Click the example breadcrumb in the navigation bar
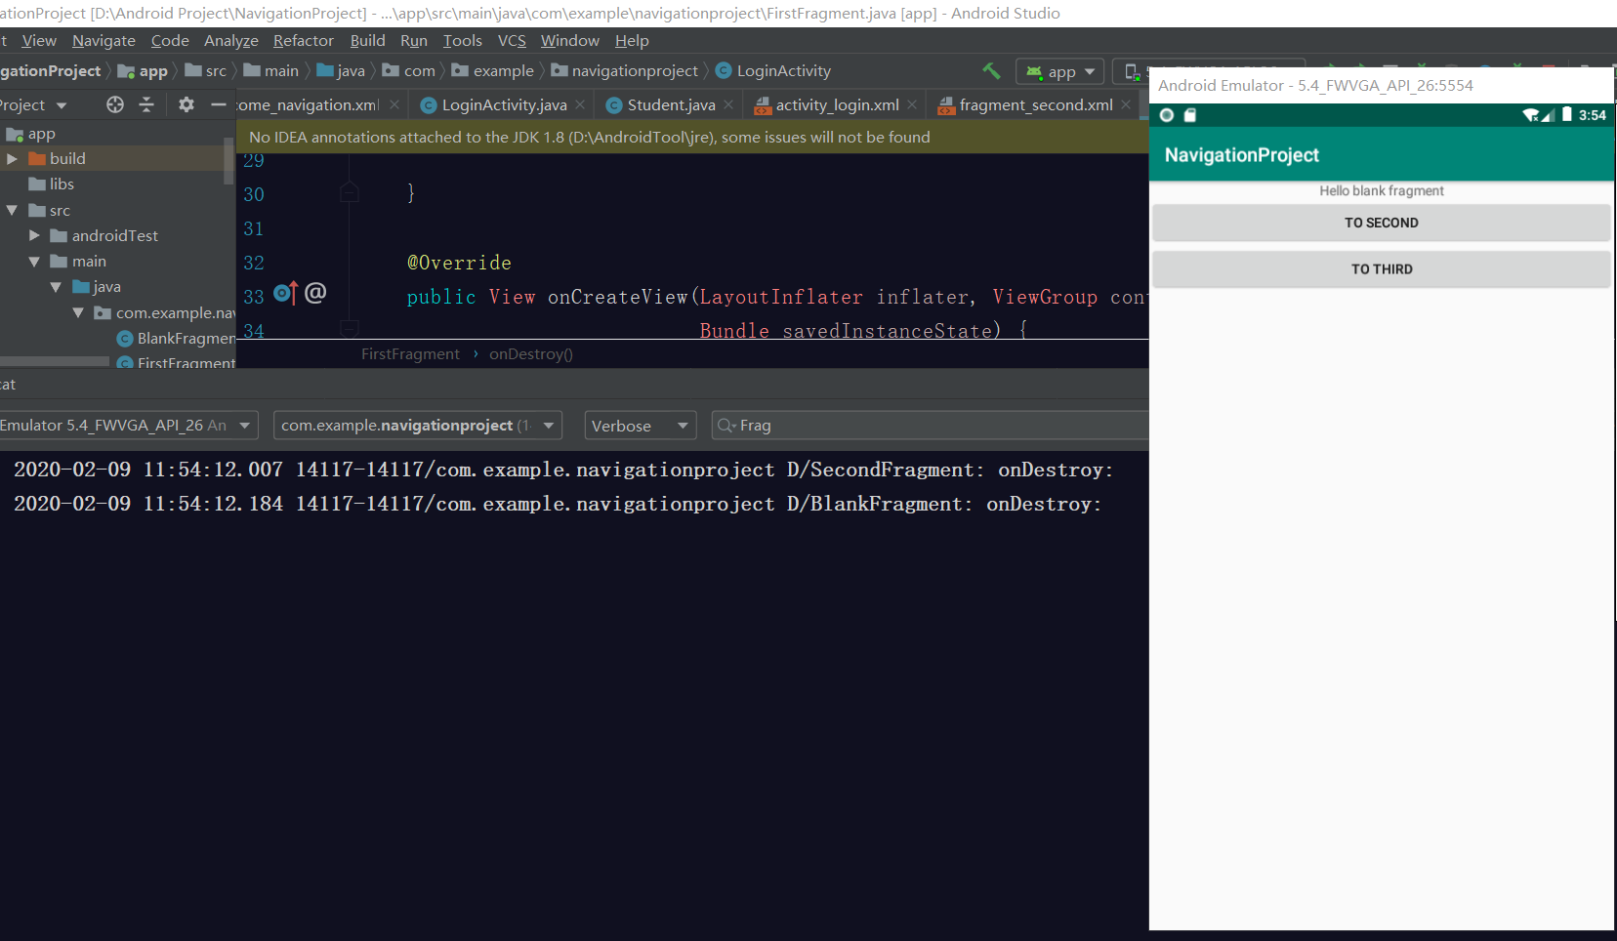 [x=493, y=70]
